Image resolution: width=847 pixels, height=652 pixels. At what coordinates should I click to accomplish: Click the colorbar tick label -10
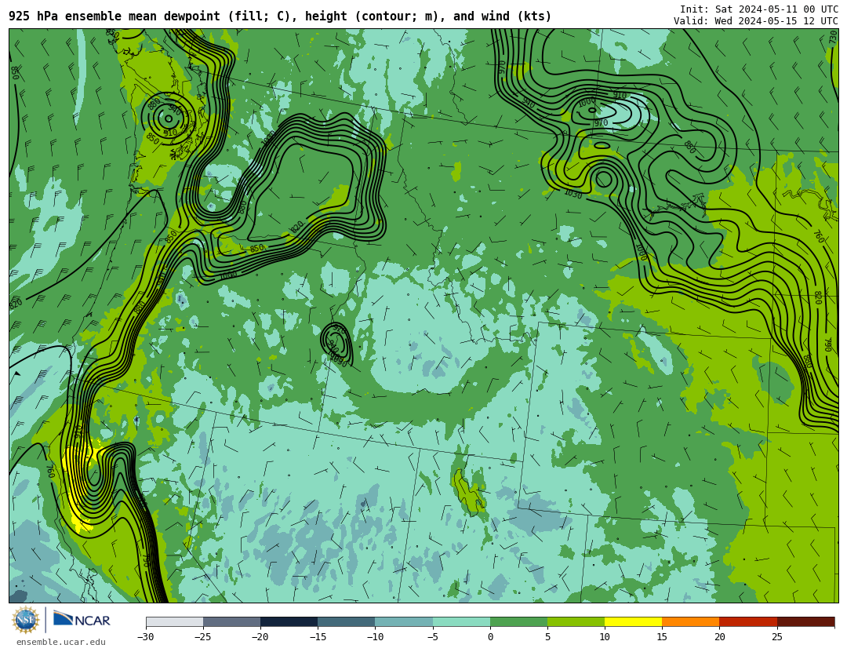pyautogui.click(x=375, y=637)
